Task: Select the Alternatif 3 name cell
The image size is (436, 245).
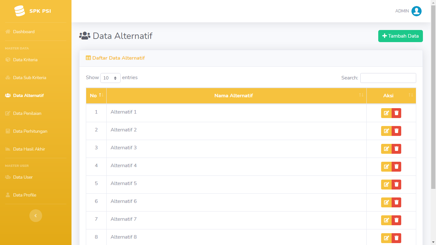Action: coord(237,149)
